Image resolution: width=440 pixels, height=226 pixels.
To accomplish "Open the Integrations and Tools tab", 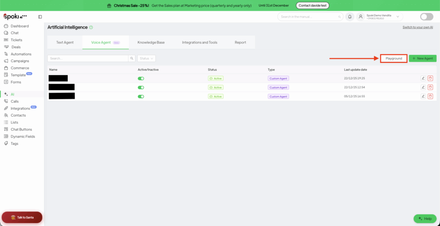I will 199,42.
